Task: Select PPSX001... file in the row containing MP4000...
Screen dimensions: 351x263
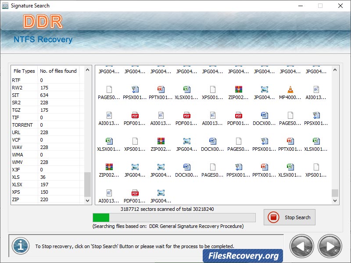Action: (x=135, y=93)
